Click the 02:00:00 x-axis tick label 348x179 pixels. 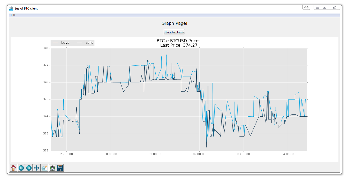[x=199, y=154]
